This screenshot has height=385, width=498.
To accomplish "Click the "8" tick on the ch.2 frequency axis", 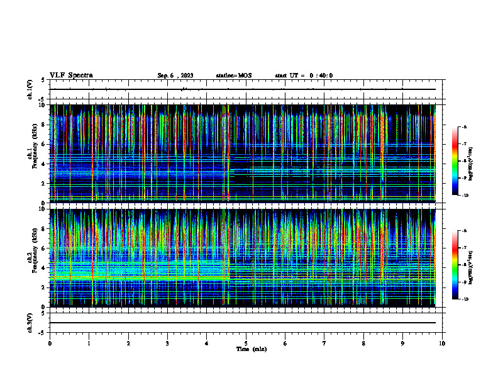I will 43,229.
